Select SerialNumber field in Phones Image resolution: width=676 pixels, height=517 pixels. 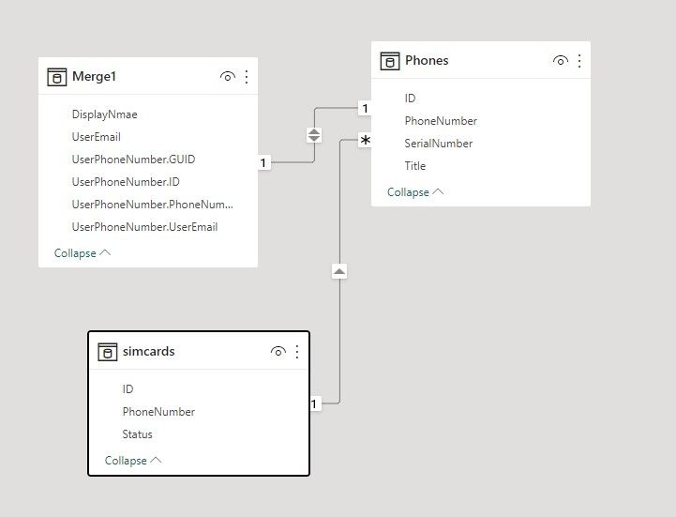pos(439,144)
